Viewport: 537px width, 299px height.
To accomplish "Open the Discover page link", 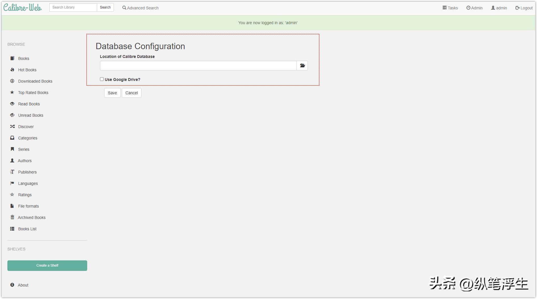I will pos(26,127).
